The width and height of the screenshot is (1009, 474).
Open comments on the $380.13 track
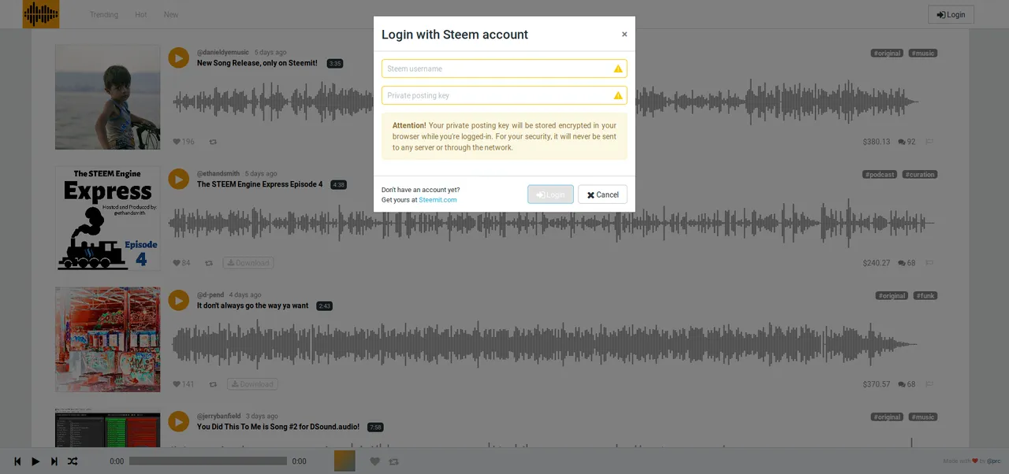point(907,142)
